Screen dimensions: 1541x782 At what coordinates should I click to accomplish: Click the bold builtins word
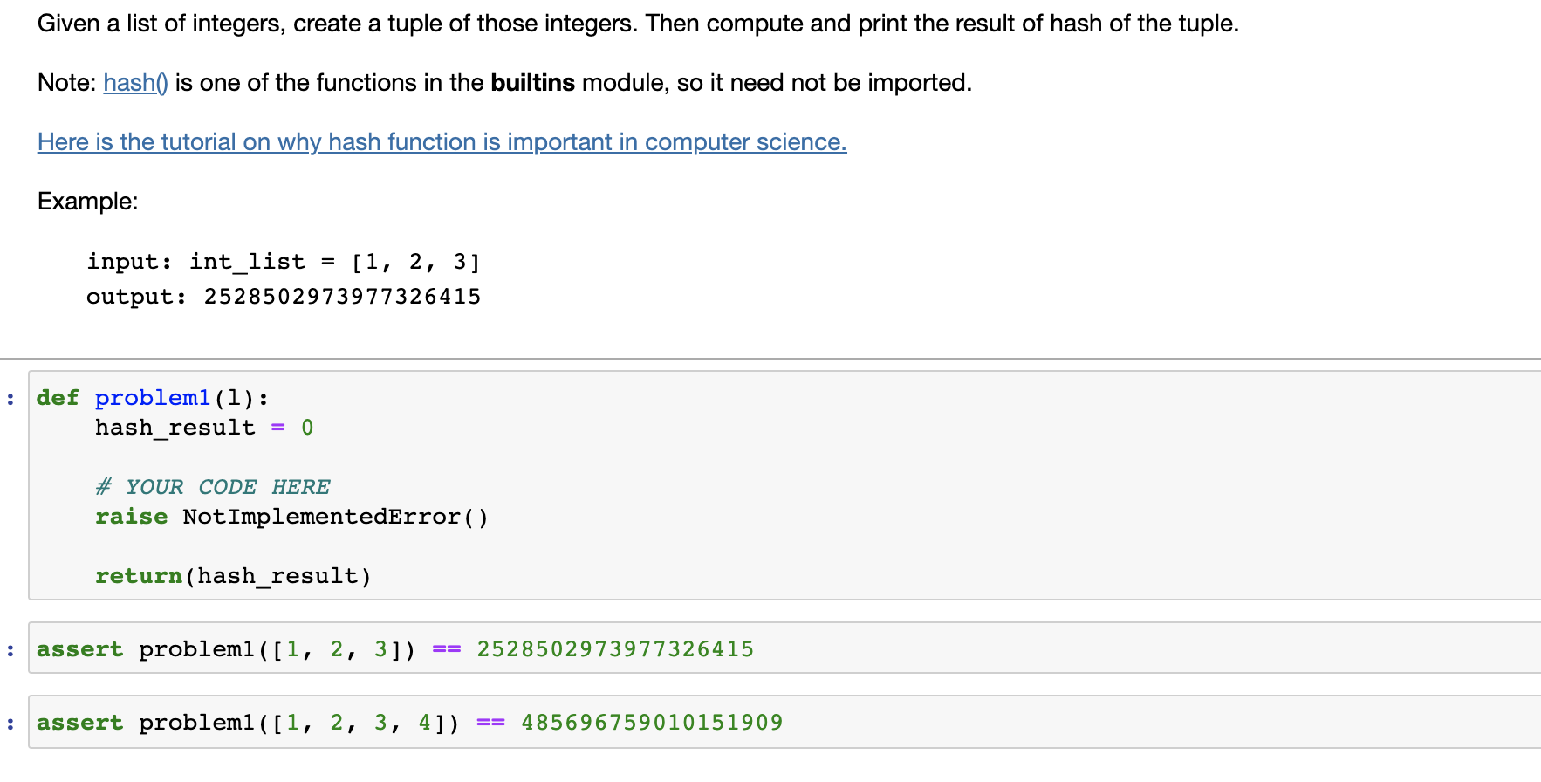pos(532,83)
